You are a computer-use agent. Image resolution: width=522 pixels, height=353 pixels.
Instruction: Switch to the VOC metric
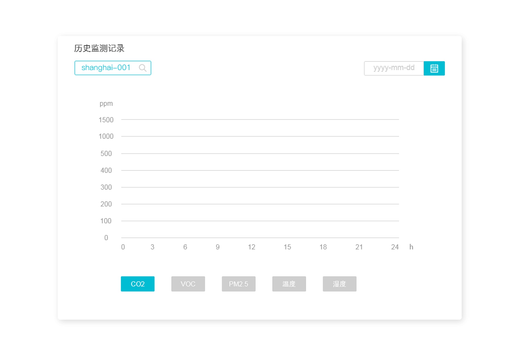(x=188, y=284)
